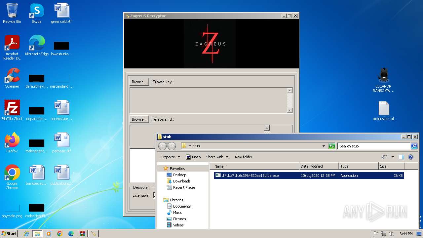This screenshot has height=238, width=423.
Task: Click the Search stub input field
Action: 374,146
